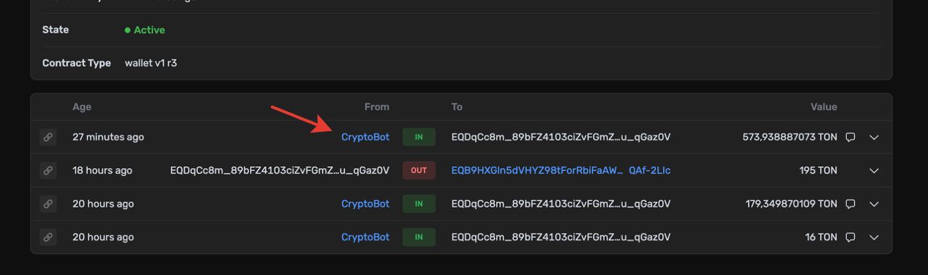Click link icon of 179,349870109 TON row
Viewport: 928px width, 275px height.
click(x=48, y=203)
